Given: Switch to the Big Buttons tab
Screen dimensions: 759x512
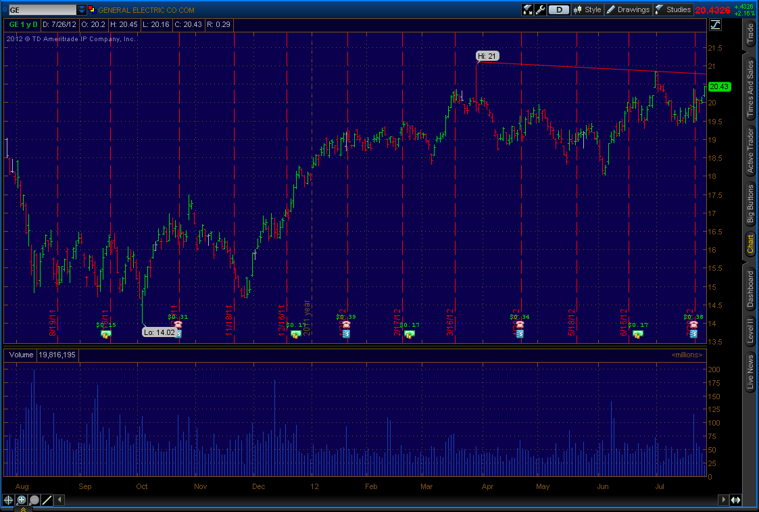Looking at the screenshot, I should click(x=750, y=204).
